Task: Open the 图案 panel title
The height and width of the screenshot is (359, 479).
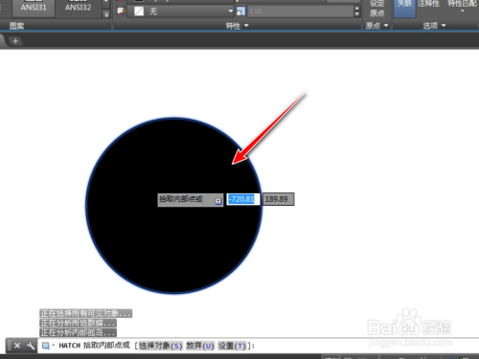Action: (16, 26)
